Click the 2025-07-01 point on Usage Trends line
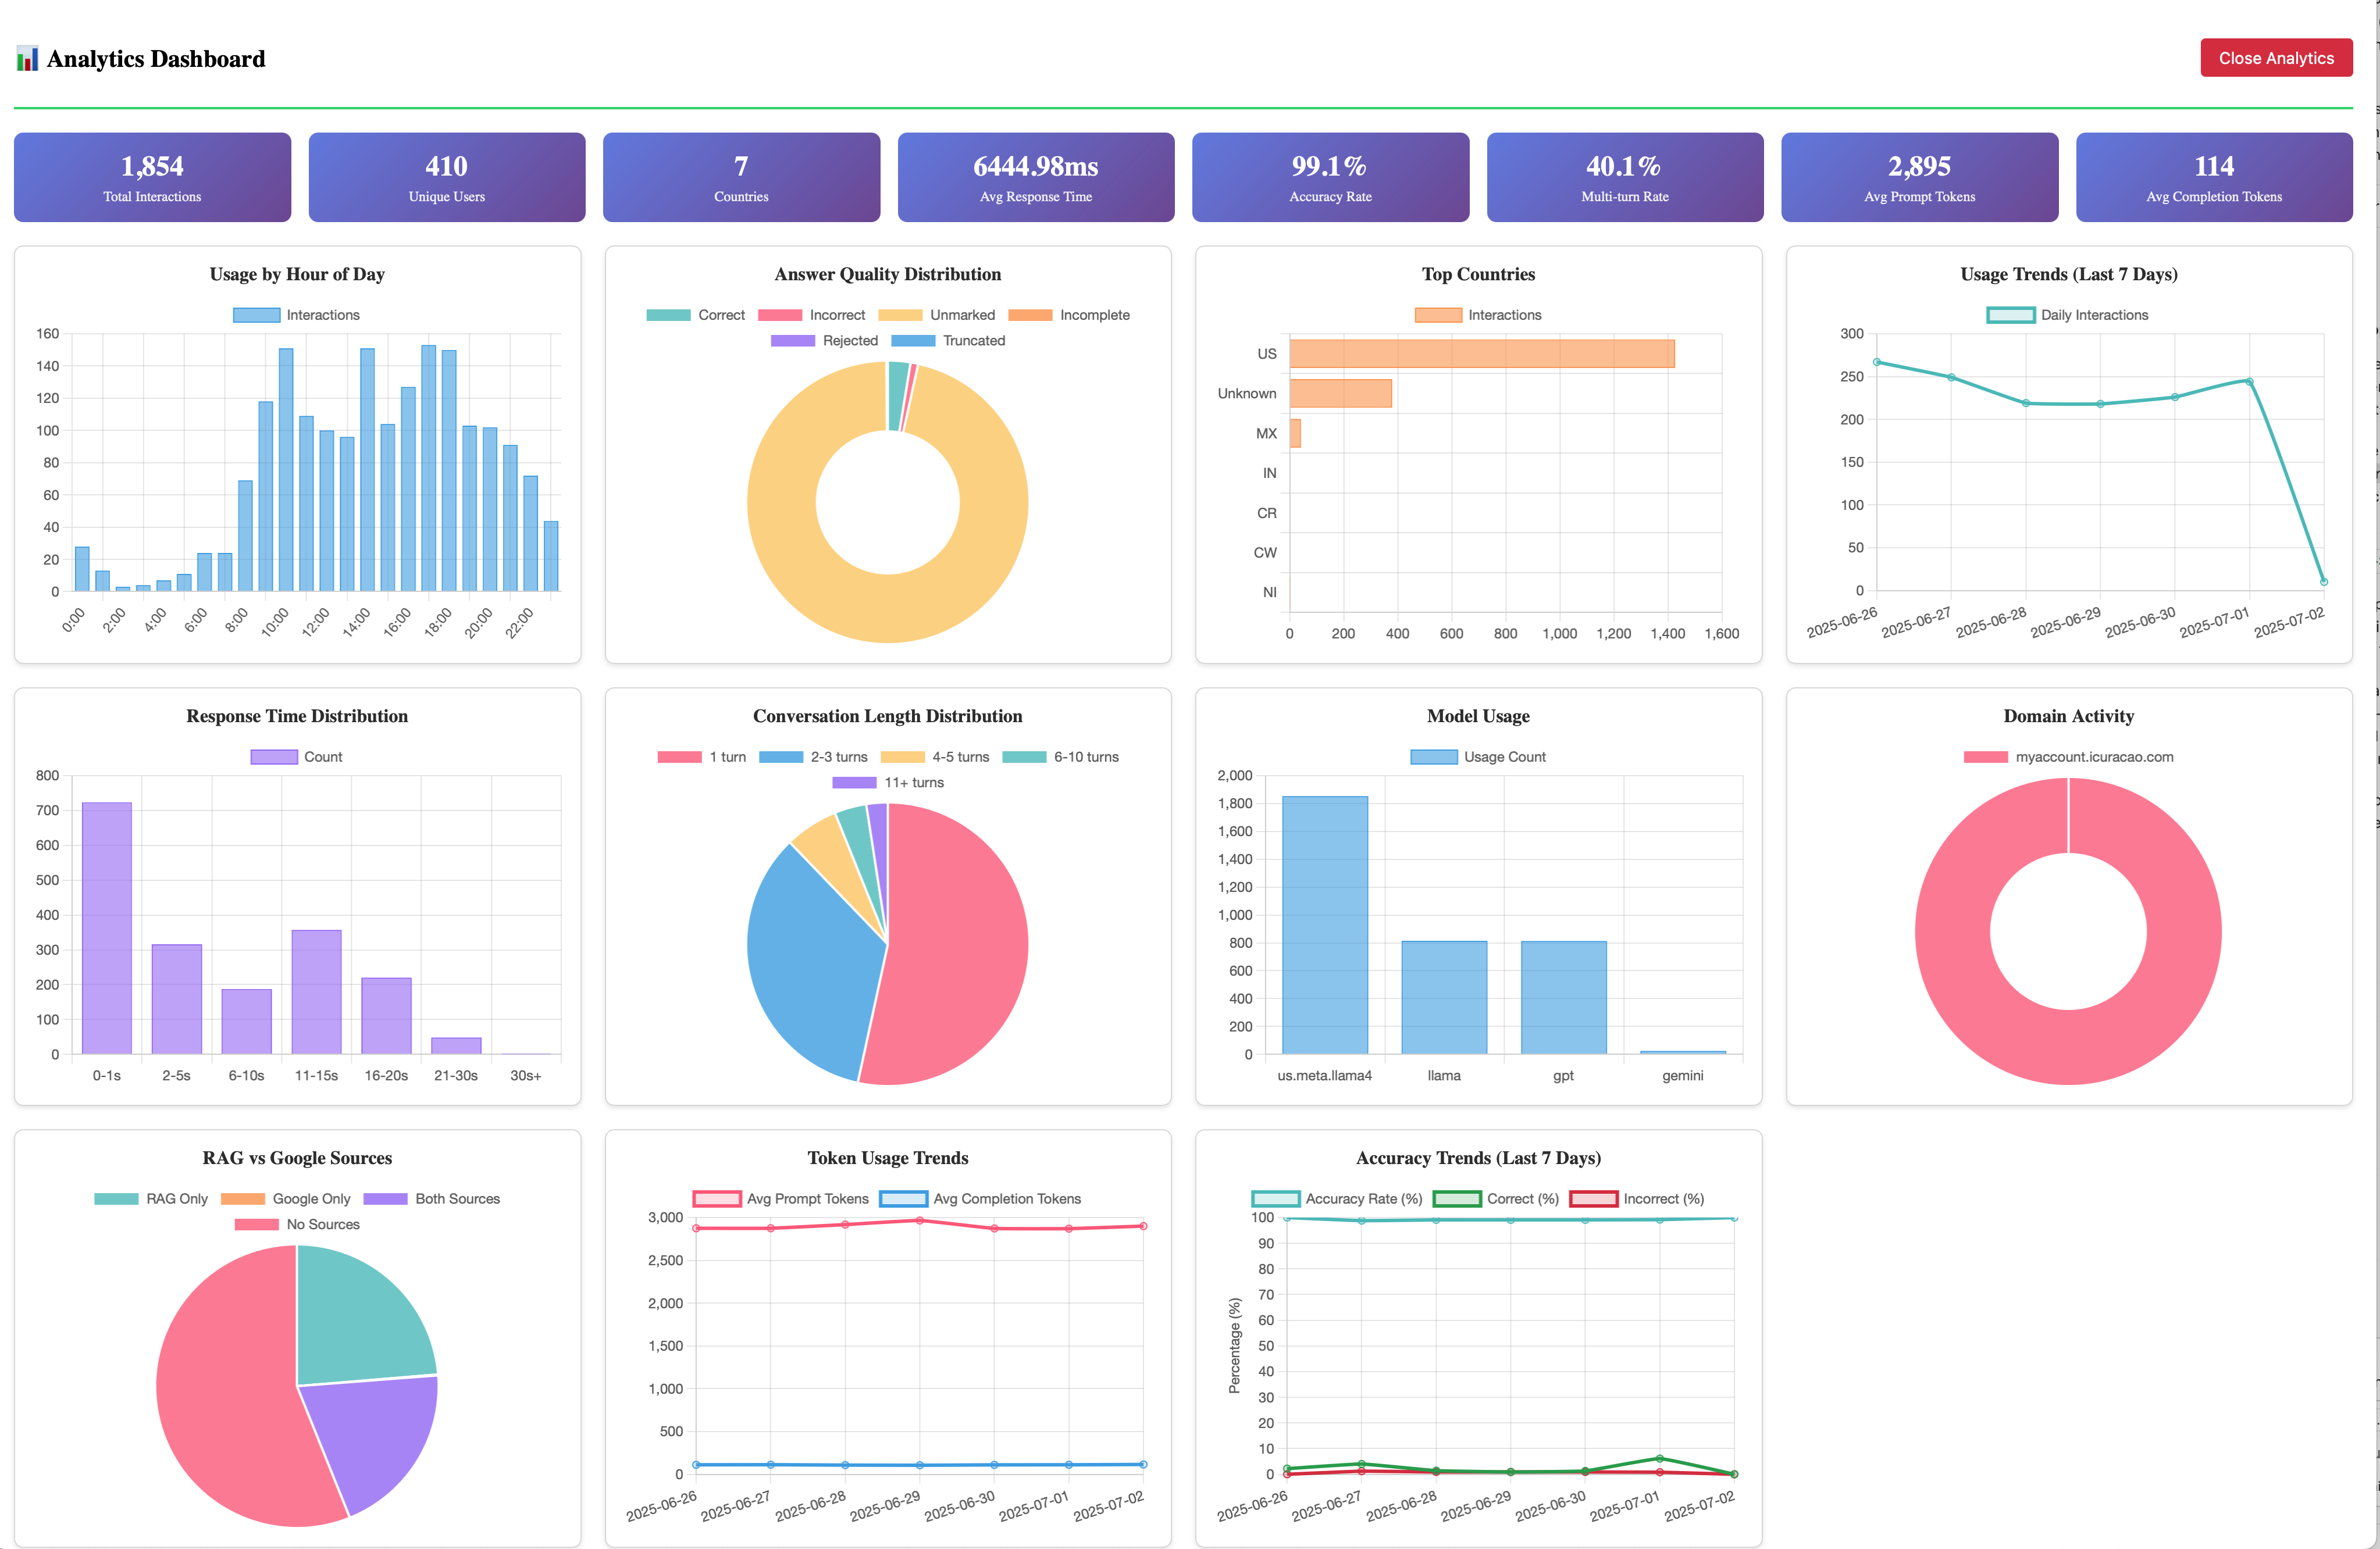The image size is (2380, 1549). click(2249, 382)
